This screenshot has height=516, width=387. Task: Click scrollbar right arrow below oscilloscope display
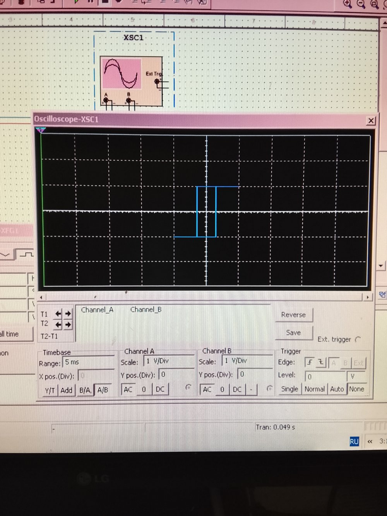(367, 297)
